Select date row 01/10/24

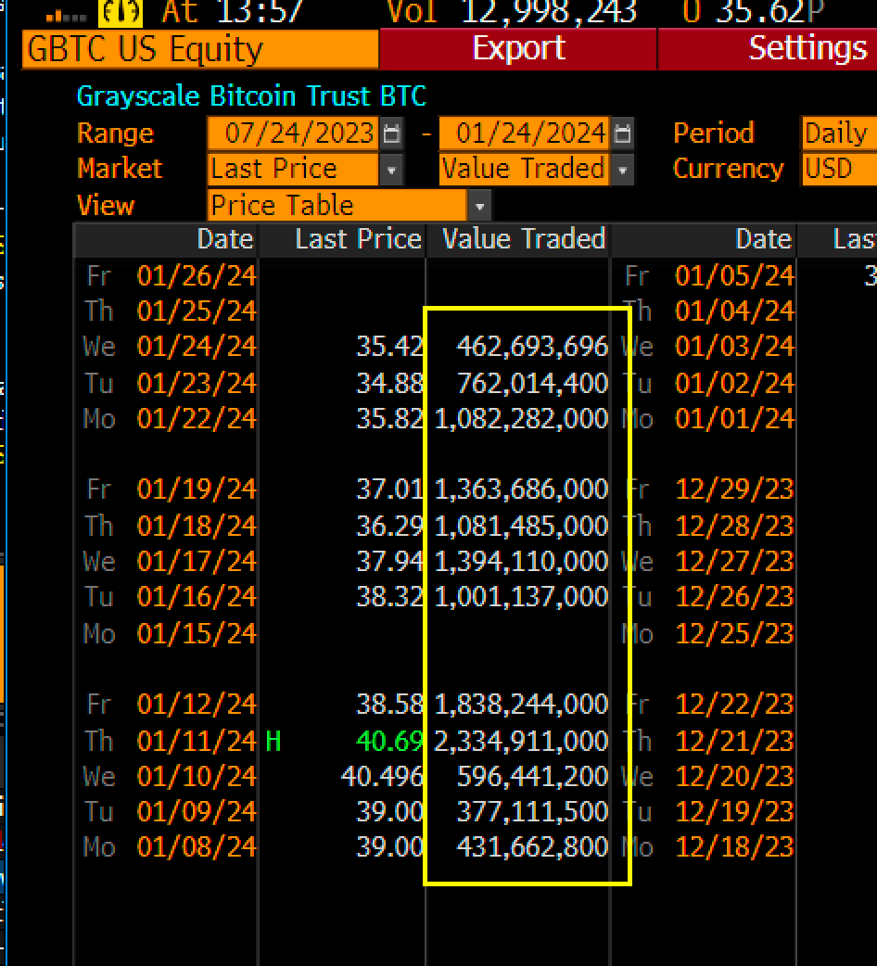point(197,776)
